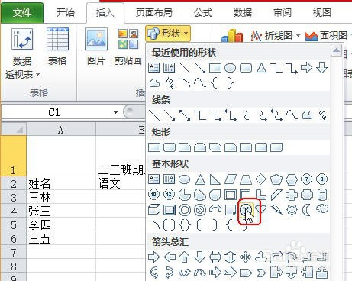This screenshot has width=352, height=281.
Task: Pick the curved right arrow shape
Action: pyautogui.click(x=154, y=273)
